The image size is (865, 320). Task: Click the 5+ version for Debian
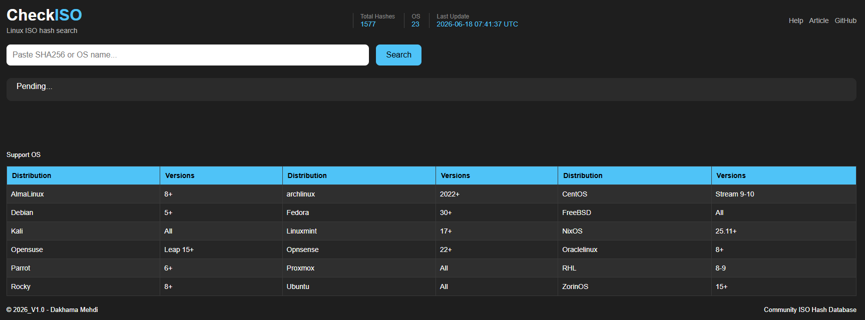pyautogui.click(x=221, y=212)
